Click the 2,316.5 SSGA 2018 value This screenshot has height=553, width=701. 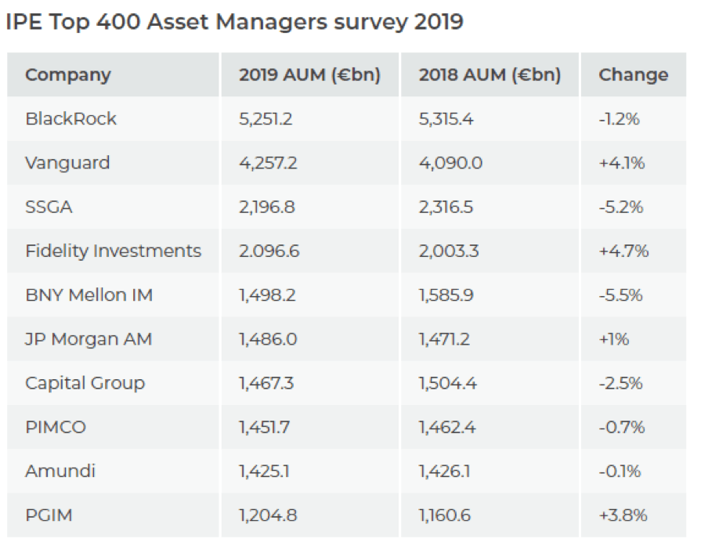[x=446, y=207]
